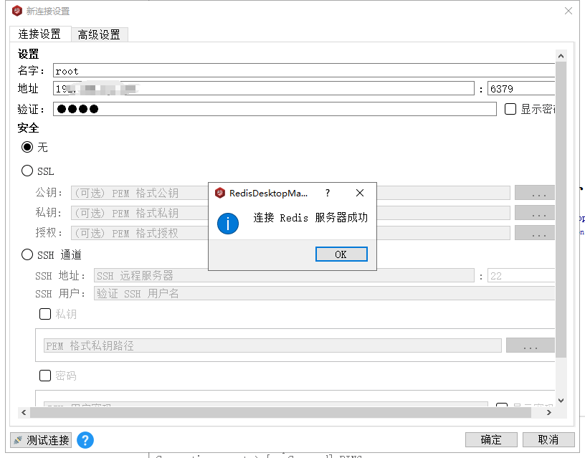
Task: Click the horizontal scrollbar left arrow
Action: click(24, 413)
